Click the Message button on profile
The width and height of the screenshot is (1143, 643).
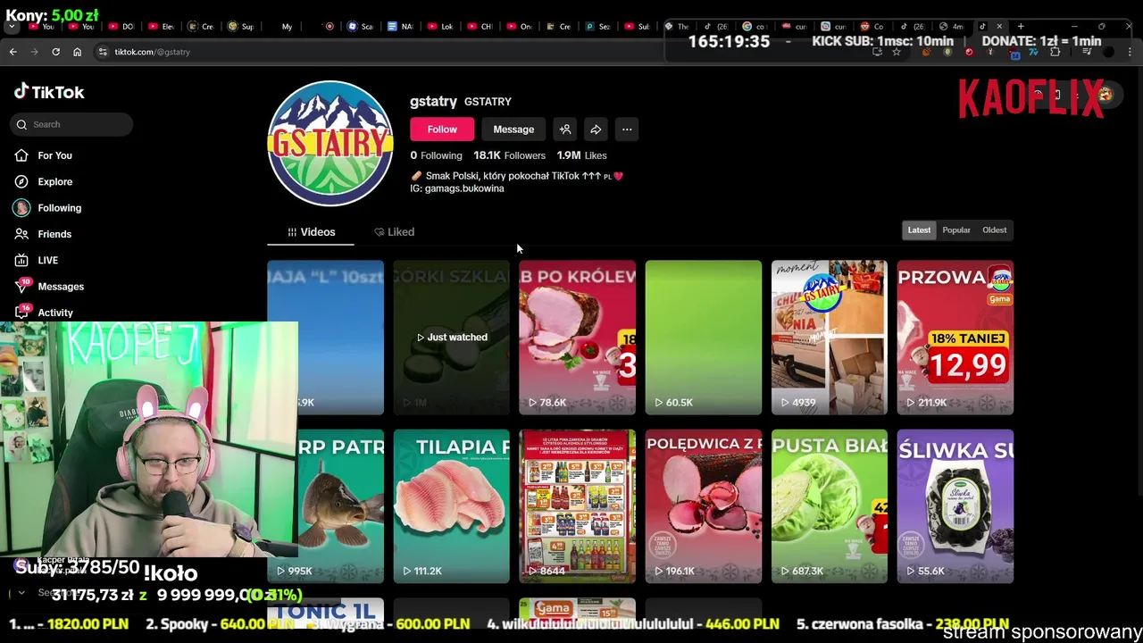coord(513,129)
